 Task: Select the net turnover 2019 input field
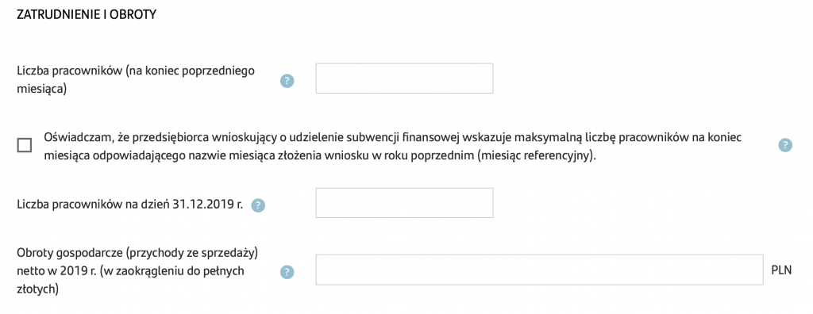coord(539,270)
